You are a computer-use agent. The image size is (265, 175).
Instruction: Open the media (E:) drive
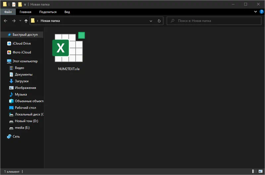[22, 128]
